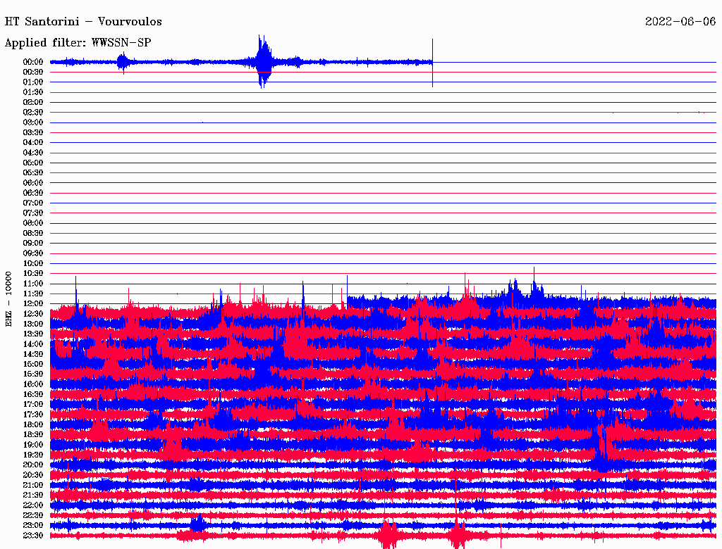Screen dimensions: 722x549
Task: Click the EHZ – 10000 vertical axis label
Action: click(8, 299)
